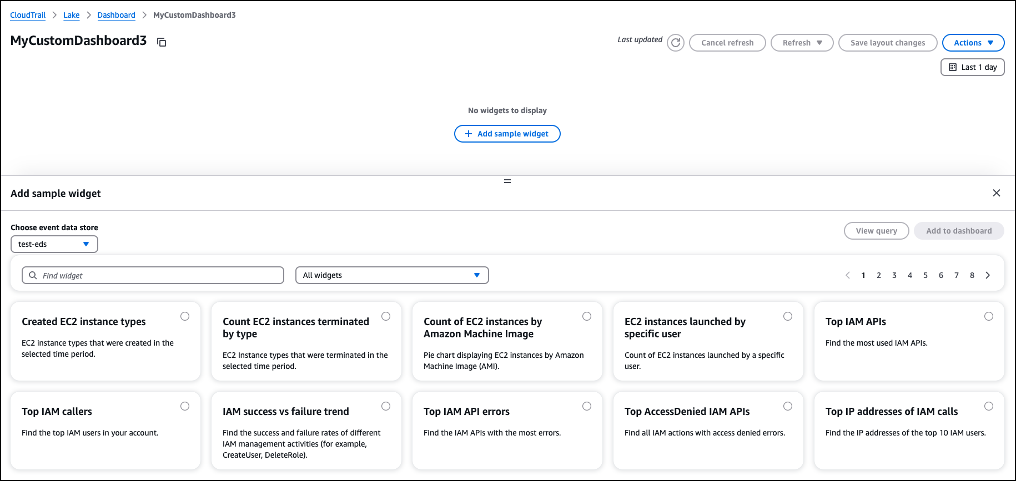Select EC2 instances launched by specific user
The width and height of the screenshot is (1016, 481).
point(788,316)
